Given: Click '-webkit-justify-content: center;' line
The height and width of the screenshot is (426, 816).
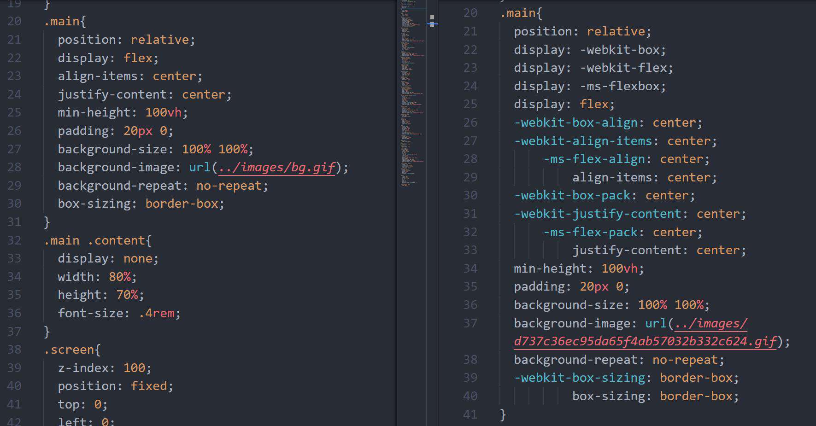Looking at the screenshot, I should [630, 214].
